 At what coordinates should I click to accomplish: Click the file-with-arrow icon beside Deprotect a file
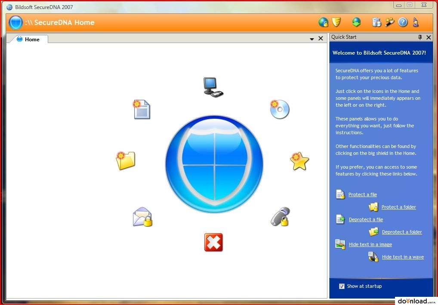[x=340, y=219]
